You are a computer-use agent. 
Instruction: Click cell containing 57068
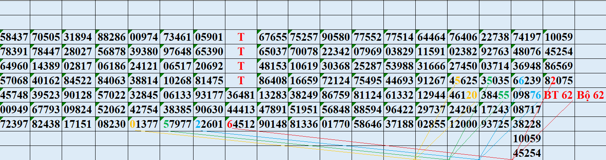pyautogui.click(x=15, y=81)
